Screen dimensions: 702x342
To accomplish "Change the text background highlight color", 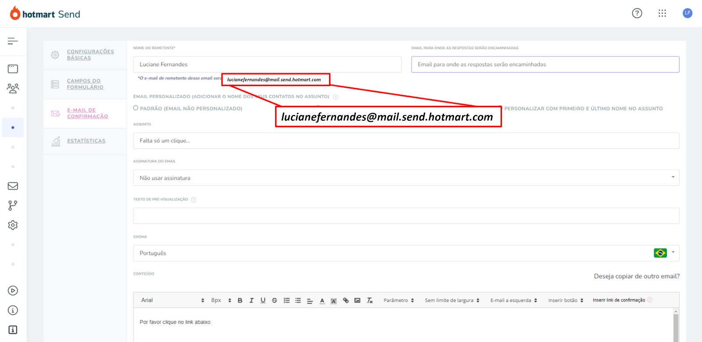I will [x=334, y=301].
